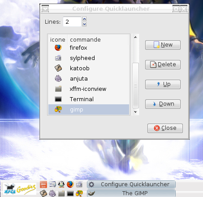Click the Delete button
Image resolution: width=203 pixels, height=197 pixels.
click(x=163, y=64)
